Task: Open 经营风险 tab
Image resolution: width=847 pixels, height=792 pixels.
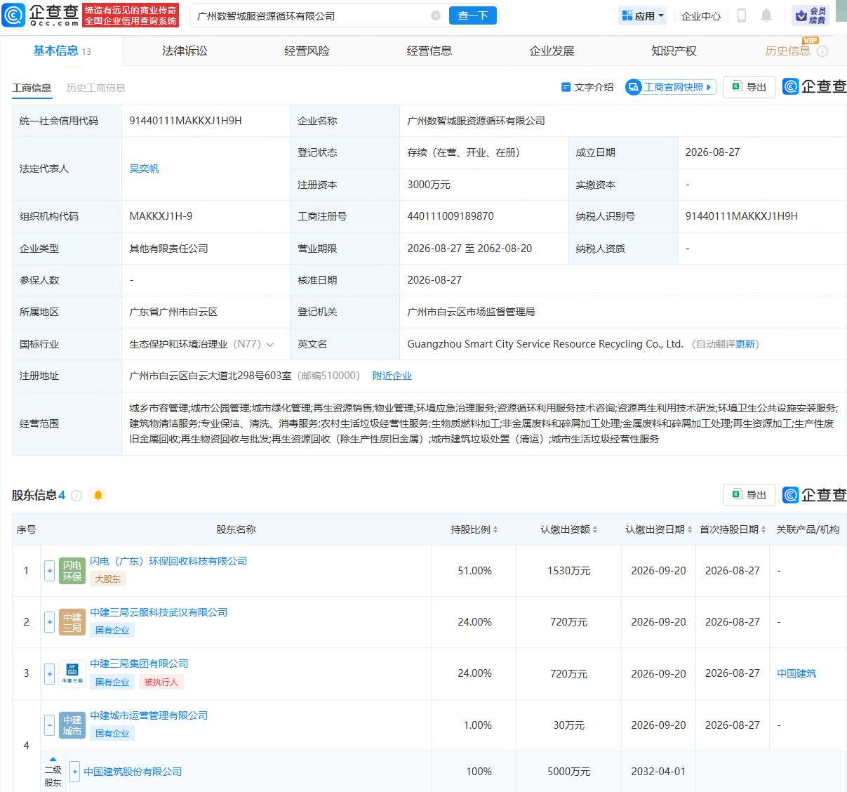Action: tap(307, 51)
